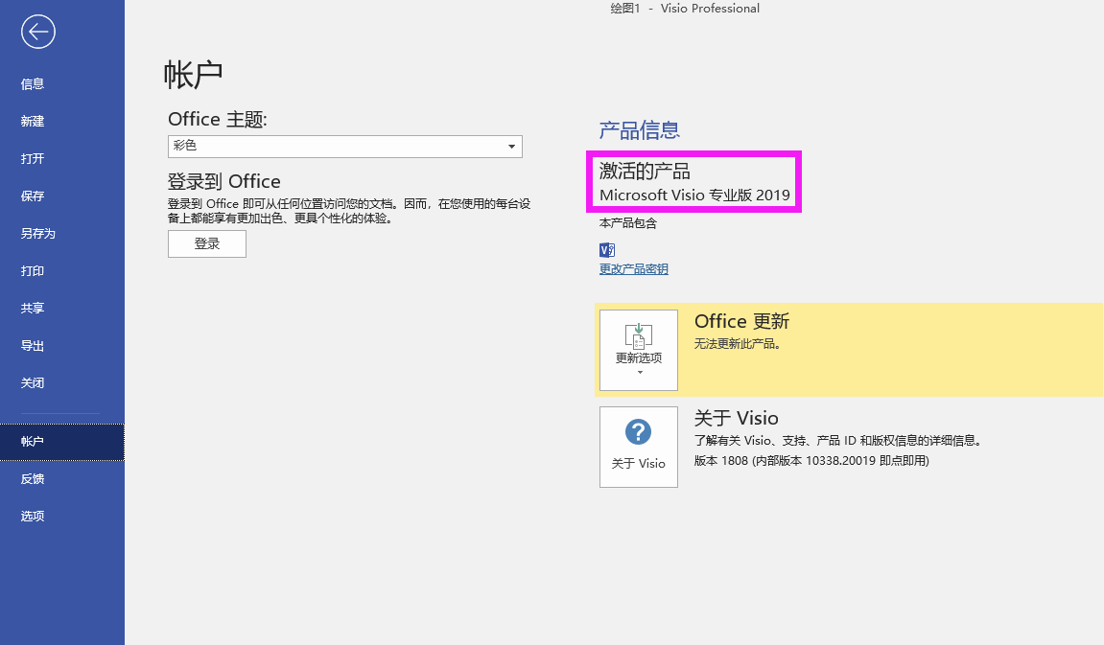The image size is (1104, 645).
Task: Select 信息 in the sidebar
Action: tap(34, 84)
